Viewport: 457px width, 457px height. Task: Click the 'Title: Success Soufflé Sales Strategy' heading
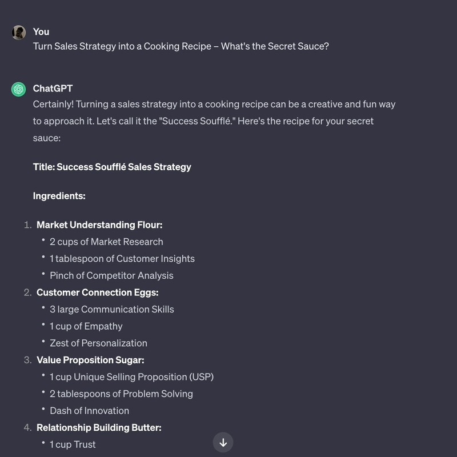(112, 167)
